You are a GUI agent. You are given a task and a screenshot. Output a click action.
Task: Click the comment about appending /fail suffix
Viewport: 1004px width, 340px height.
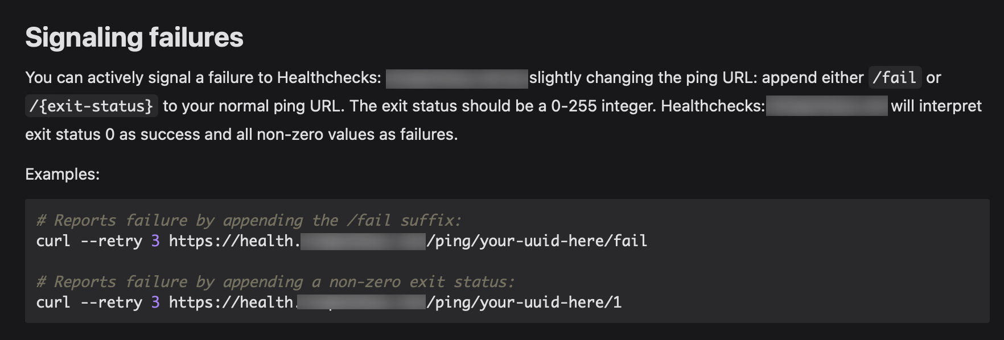[x=249, y=221]
